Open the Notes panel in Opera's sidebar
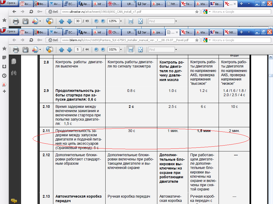Viewport: 273px width, 204px height. click(x=4, y=57)
